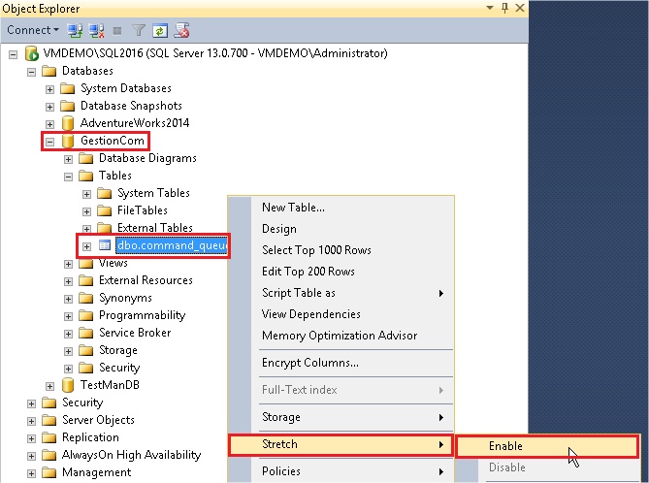Click System Databases folder icon

(67, 88)
